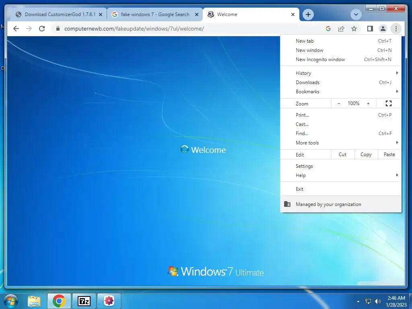Click the Copy button in Edit row
The height and width of the screenshot is (309, 412).
(x=366, y=154)
